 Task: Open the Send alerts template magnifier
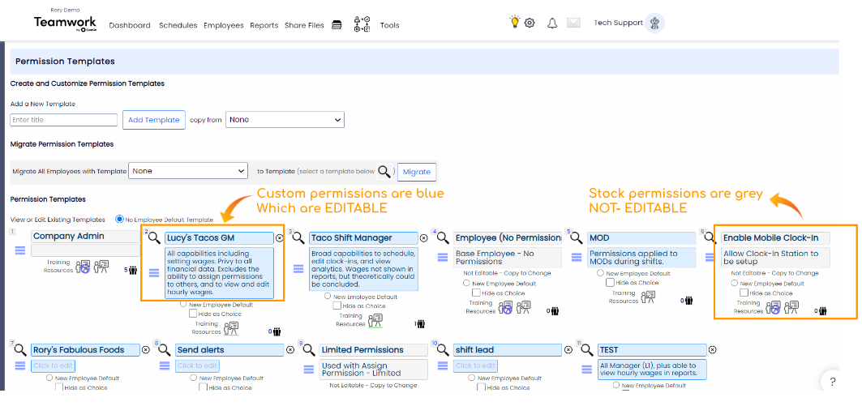(165, 350)
